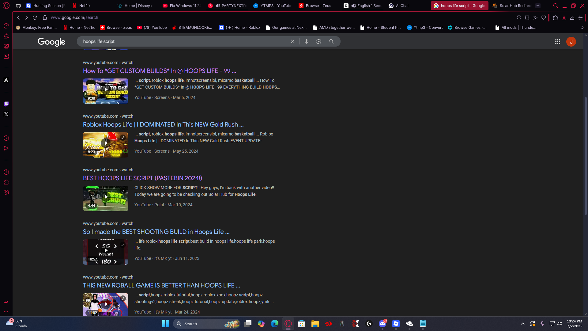The width and height of the screenshot is (588, 331).
Task: Switch to Hunting Season tab
Action: point(46,6)
